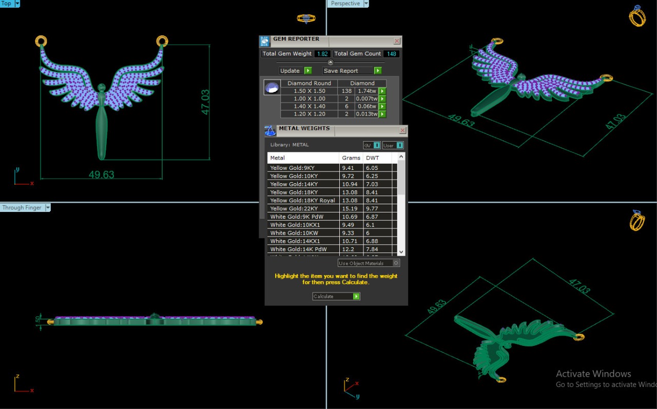The height and width of the screenshot is (409, 657).
Task: Click green arrow for 1.50 X 1.50 diamonds
Action: point(382,91)
